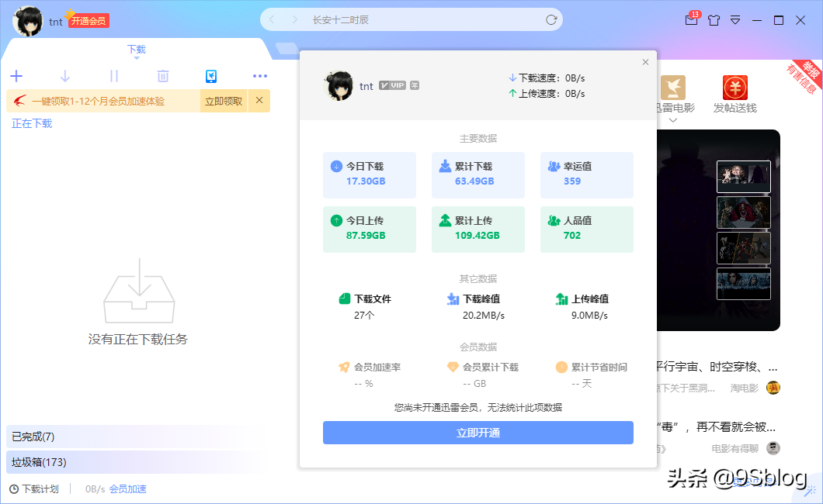Dismiss the member acceleration promotion banner

[x=259, y=101]
